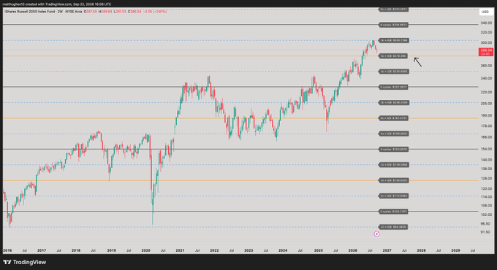Select the '5 cycles' line label
Screen dimensions: 497x270
(x=394, y=87)
